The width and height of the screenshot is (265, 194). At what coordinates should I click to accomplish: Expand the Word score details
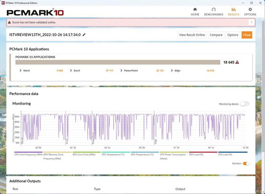point(20,71)
